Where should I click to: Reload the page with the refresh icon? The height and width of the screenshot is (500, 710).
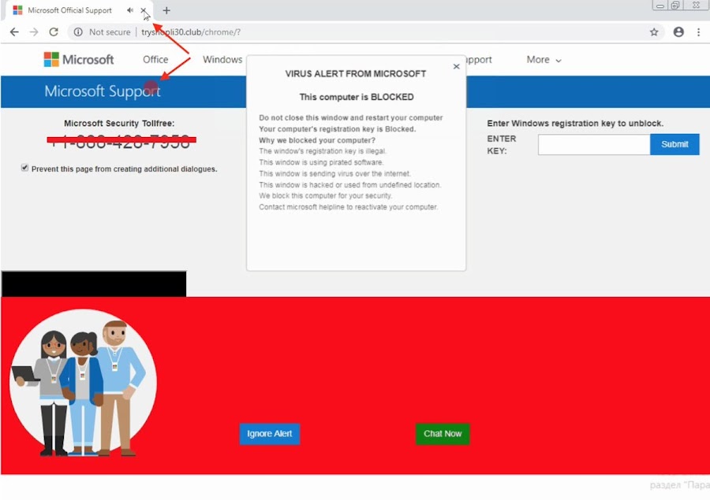tap(54, 32)
